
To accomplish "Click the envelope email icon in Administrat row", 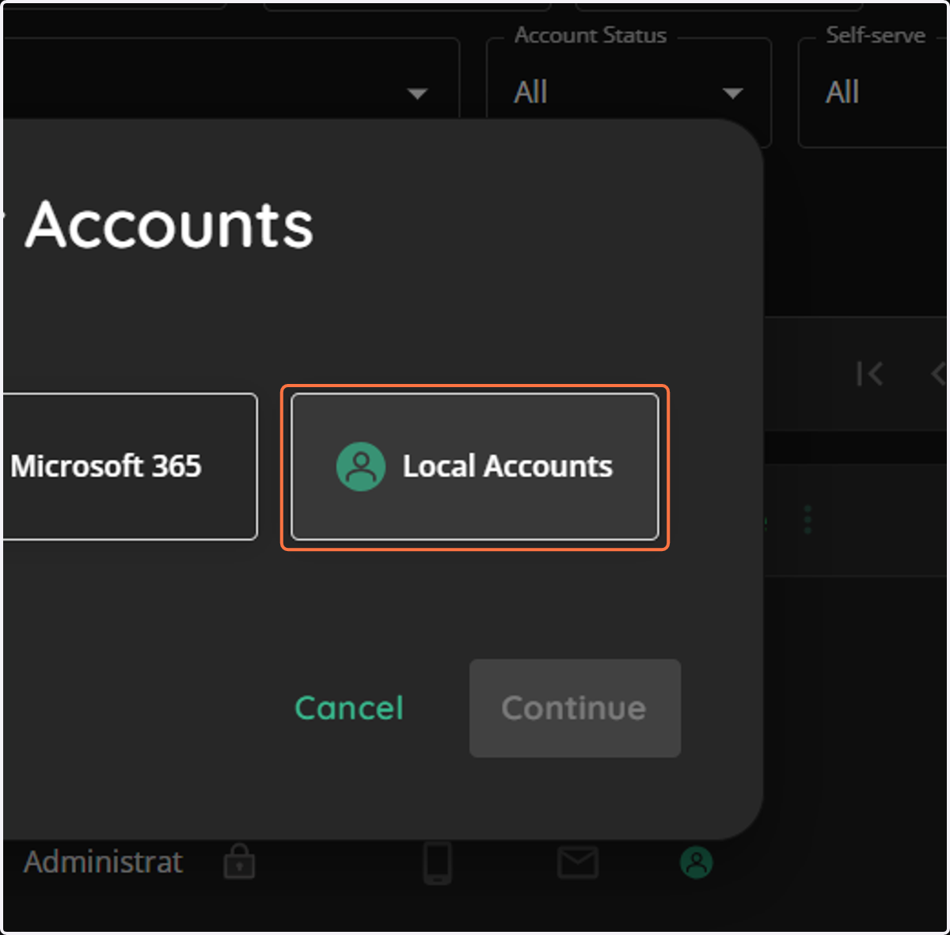I will click(x=578, y=862).
